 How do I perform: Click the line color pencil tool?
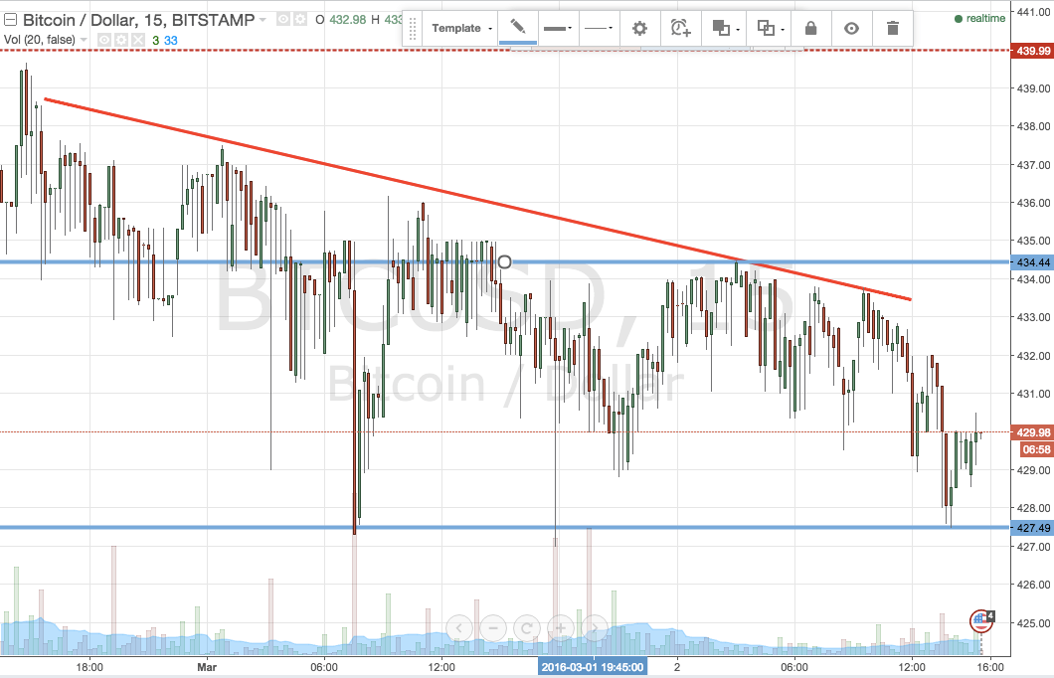pyautogui.click(x=517, y=28)
